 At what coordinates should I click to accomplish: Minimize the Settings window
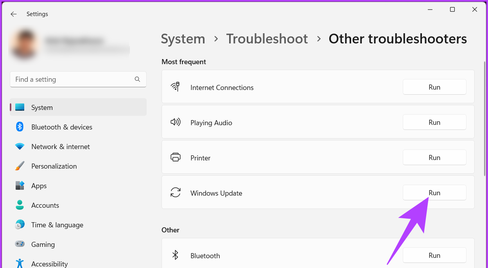(430, 9)
